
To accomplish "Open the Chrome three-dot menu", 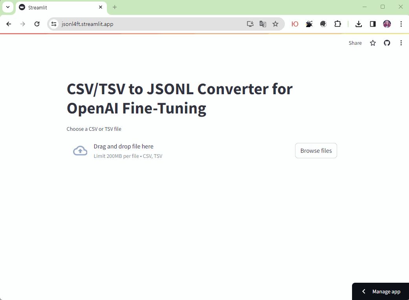I will tap(401, 24).
